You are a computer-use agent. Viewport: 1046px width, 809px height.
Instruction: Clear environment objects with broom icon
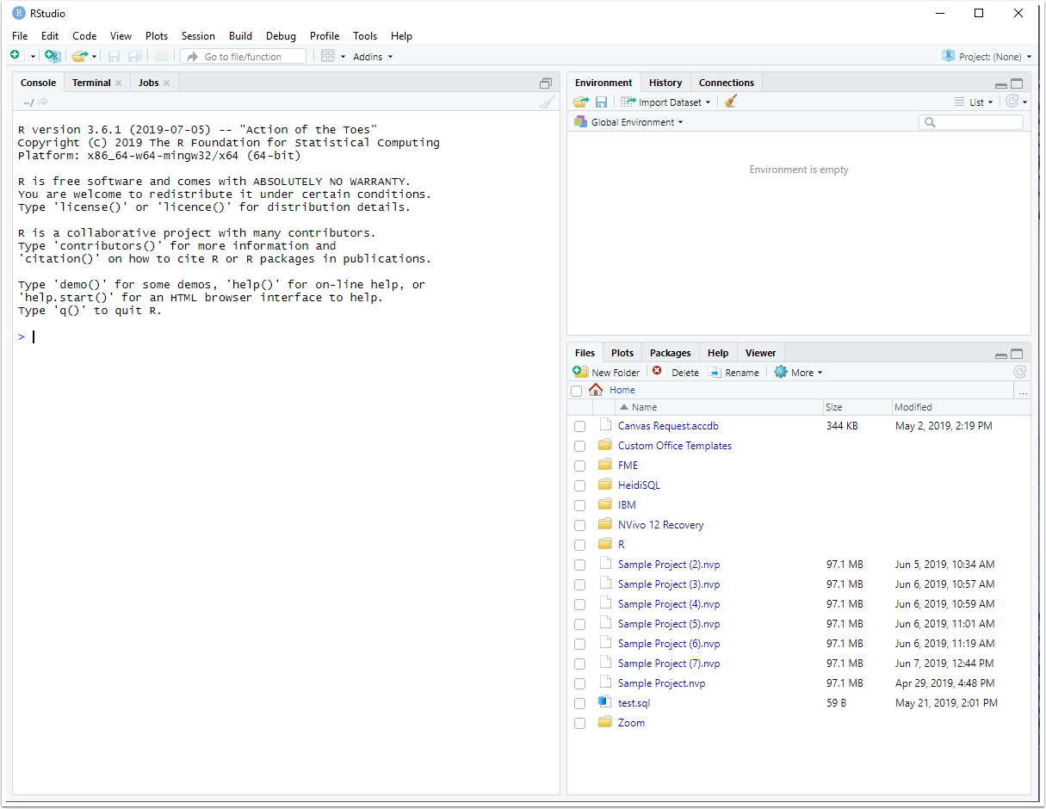coord(731,102)
